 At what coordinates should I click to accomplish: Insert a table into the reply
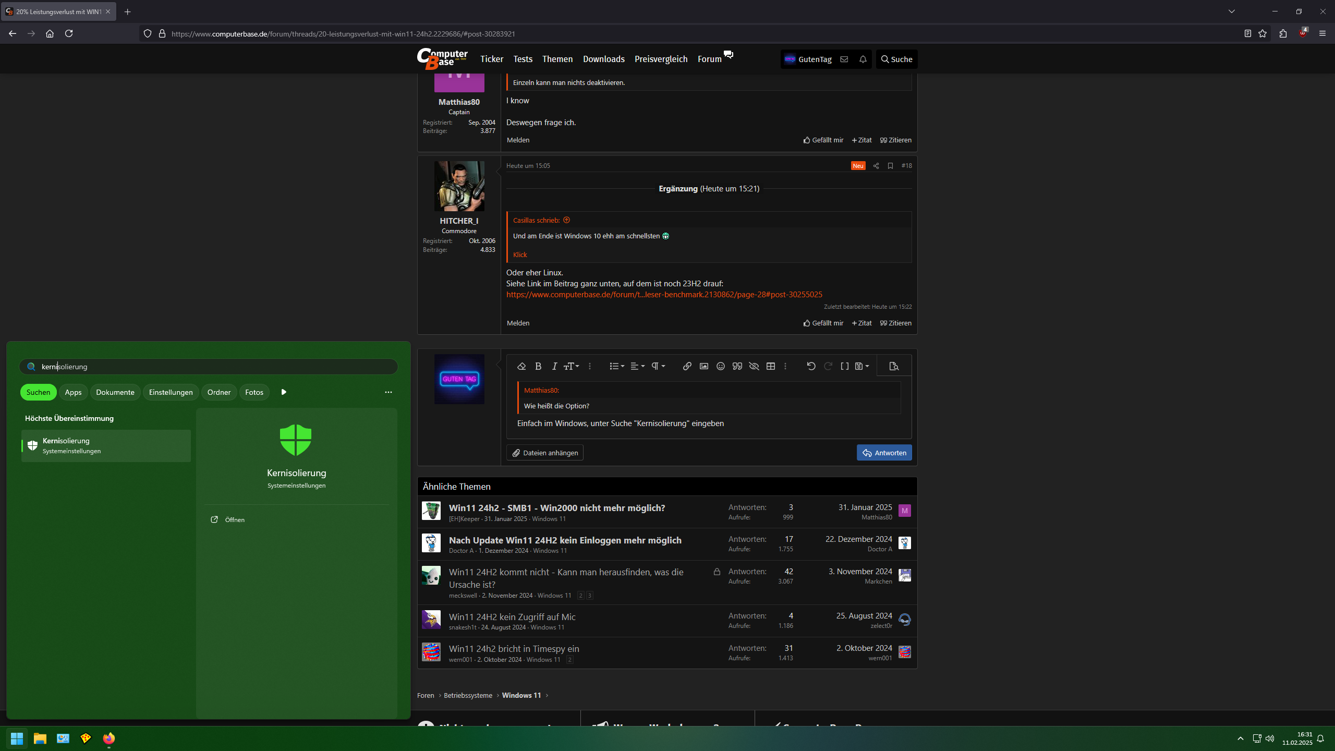(x=771, y=366)
